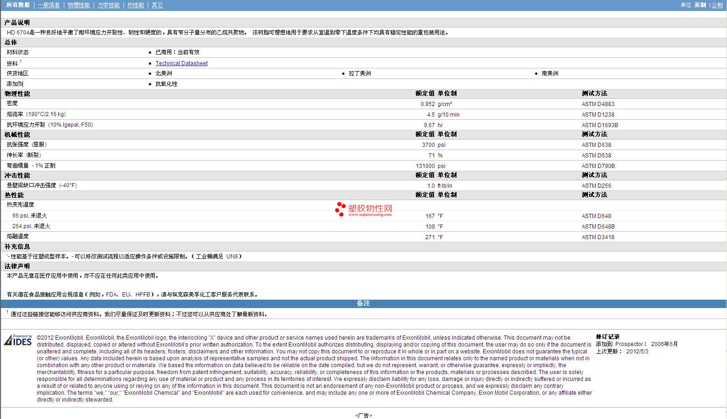Switch to the 一般信息 tab
This screenshot has height=419, width=727.
tap(49, 5)
